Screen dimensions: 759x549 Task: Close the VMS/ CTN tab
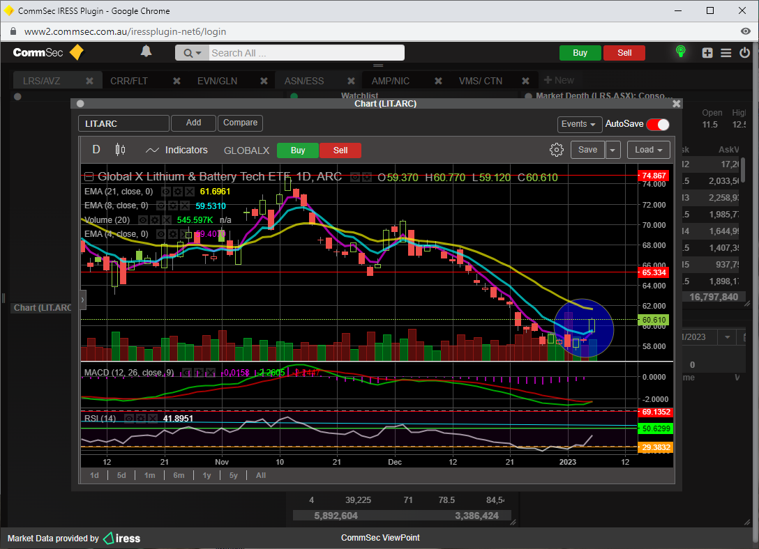525,81
